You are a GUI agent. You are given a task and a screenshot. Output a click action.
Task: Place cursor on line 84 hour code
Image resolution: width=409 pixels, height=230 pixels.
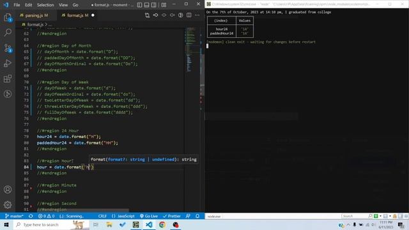(x=65, y=167)
